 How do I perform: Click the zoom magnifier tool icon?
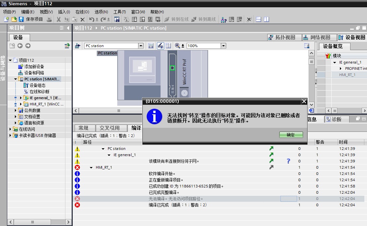click(177, 46)
